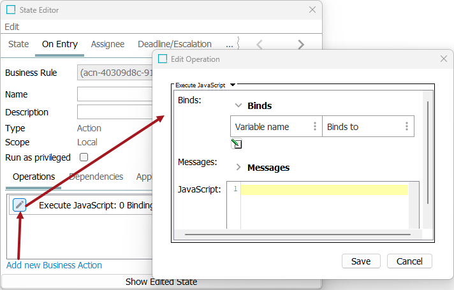
Task: Click the Description input field
Action: (115, 112)
